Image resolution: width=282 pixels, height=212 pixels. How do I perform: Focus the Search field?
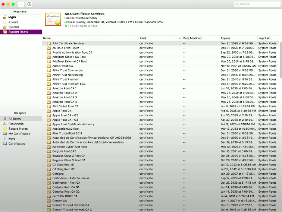pos(257,4)
